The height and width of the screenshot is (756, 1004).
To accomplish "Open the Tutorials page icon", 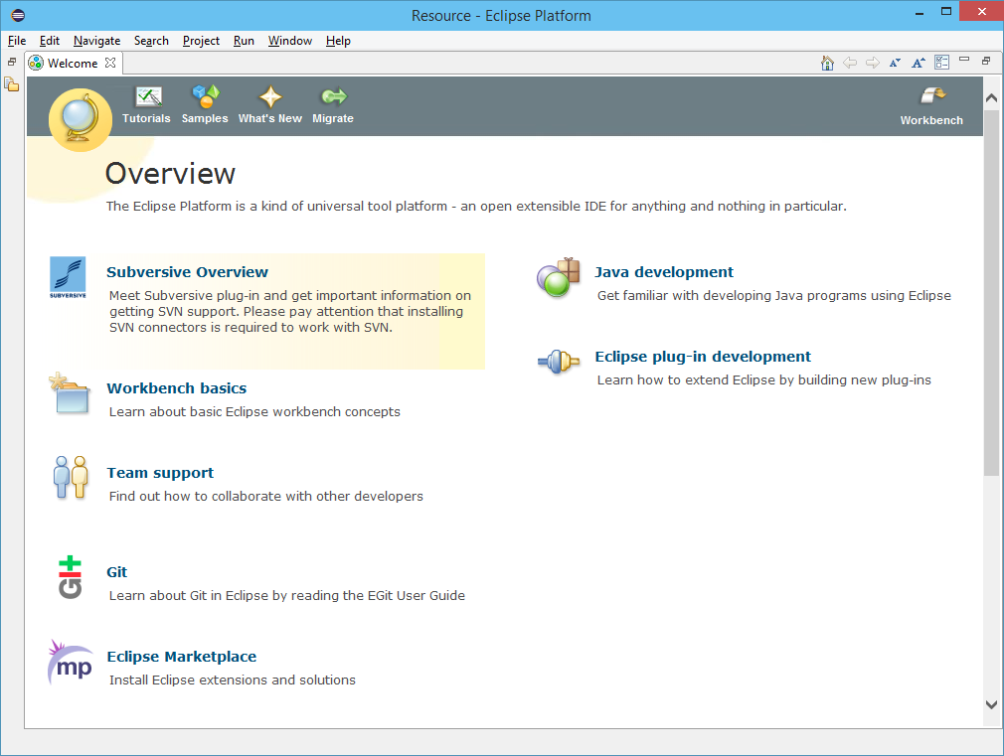I will pyautogui.click(x=148, y=96).
